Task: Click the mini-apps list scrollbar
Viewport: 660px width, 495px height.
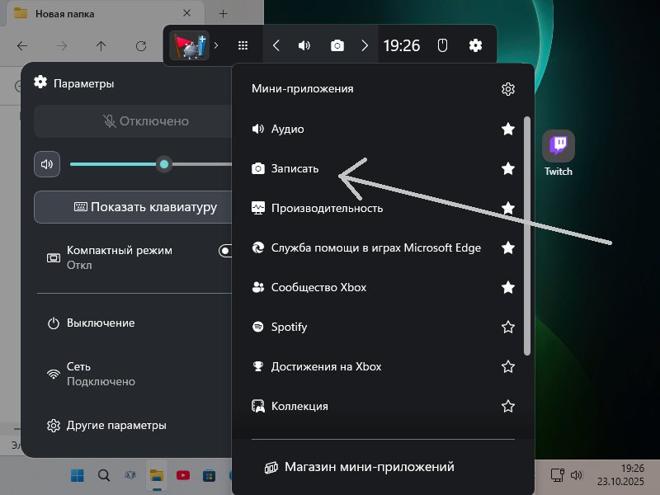Action: point(527,236)
